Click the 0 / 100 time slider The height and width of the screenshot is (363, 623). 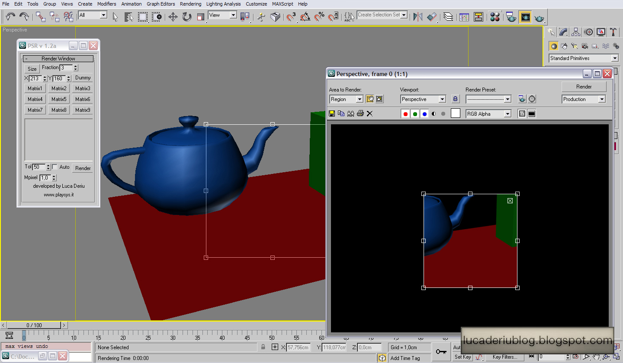(34, 325)
